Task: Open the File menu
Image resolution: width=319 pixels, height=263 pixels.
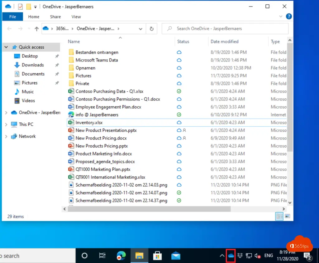Action: [12, 17]
